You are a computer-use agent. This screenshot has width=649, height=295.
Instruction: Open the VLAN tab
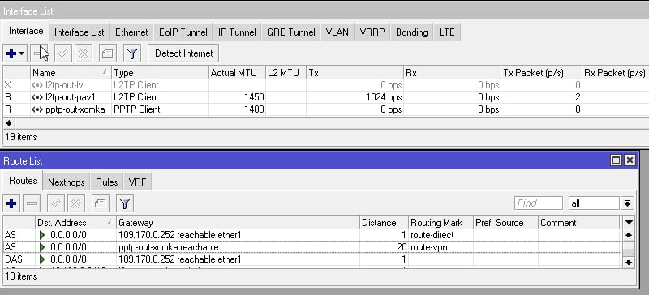tap(337, 32)
